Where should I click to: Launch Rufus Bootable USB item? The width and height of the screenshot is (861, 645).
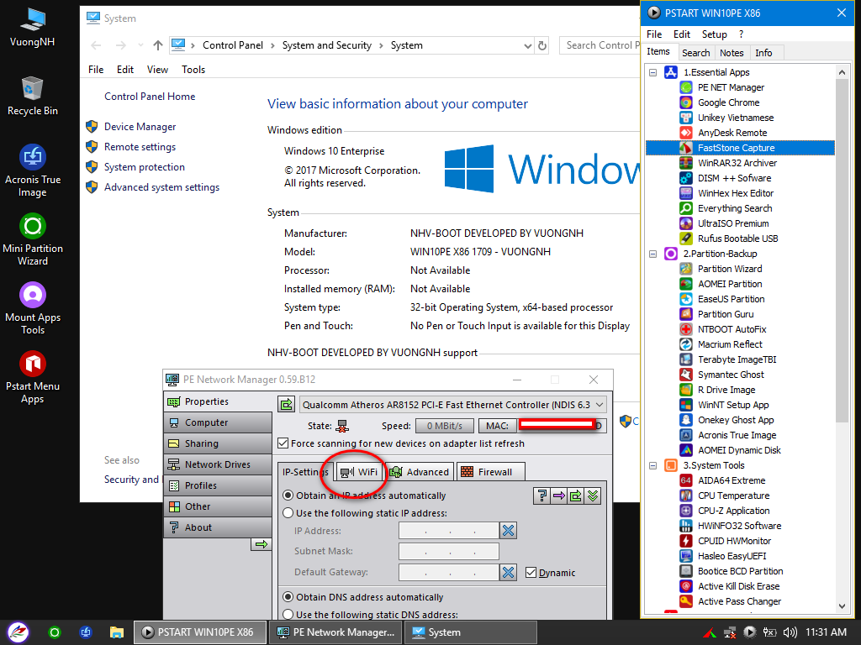tap(737, 239)
